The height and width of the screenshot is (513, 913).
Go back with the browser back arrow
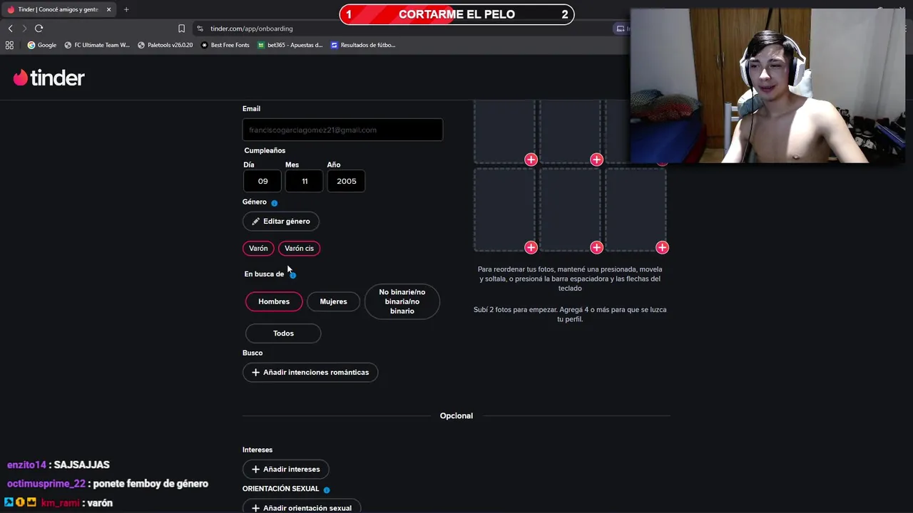pos(10,28)
